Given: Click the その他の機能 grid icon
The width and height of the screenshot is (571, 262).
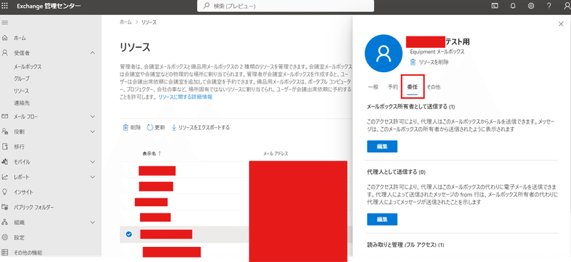Looking at the screenshot, I should coord(5,253).
